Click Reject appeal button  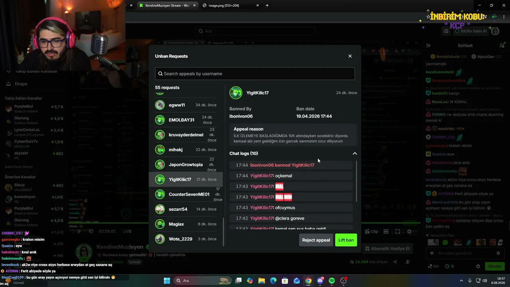[316, 240]
